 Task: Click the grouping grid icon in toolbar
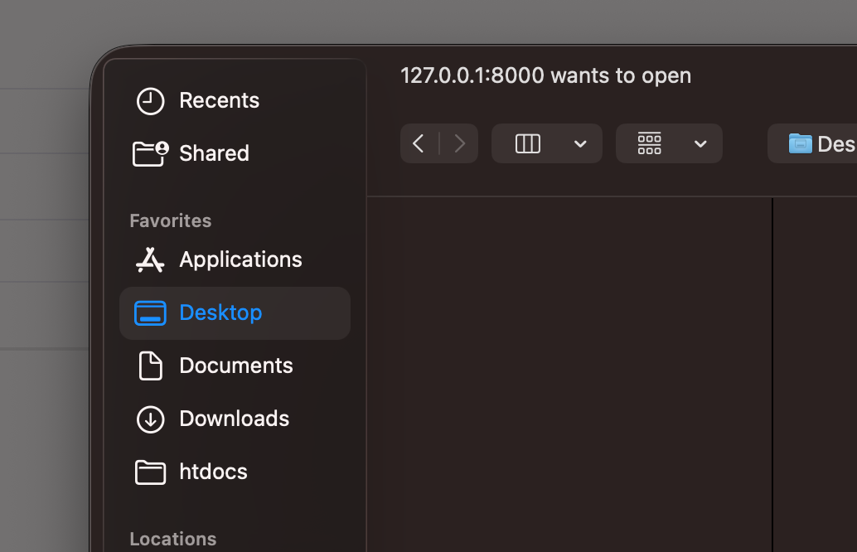click(650, 143)
